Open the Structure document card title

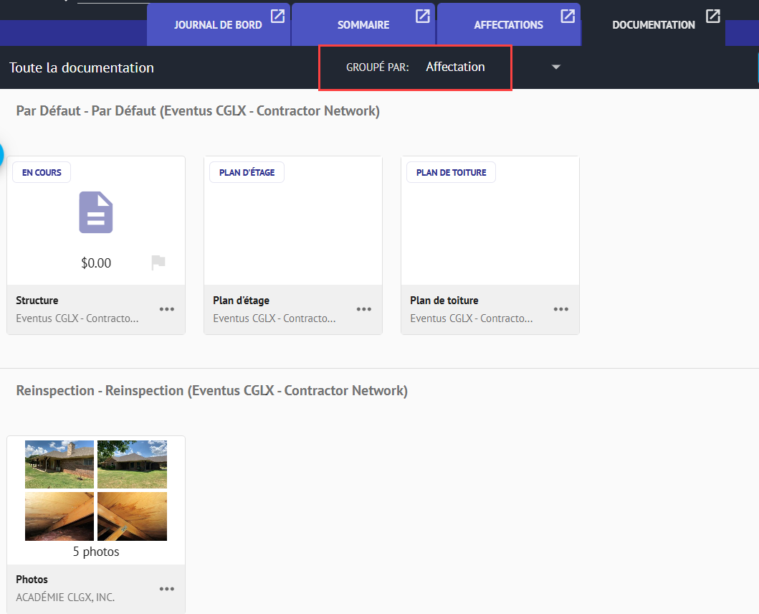click(x=37, y=301)
